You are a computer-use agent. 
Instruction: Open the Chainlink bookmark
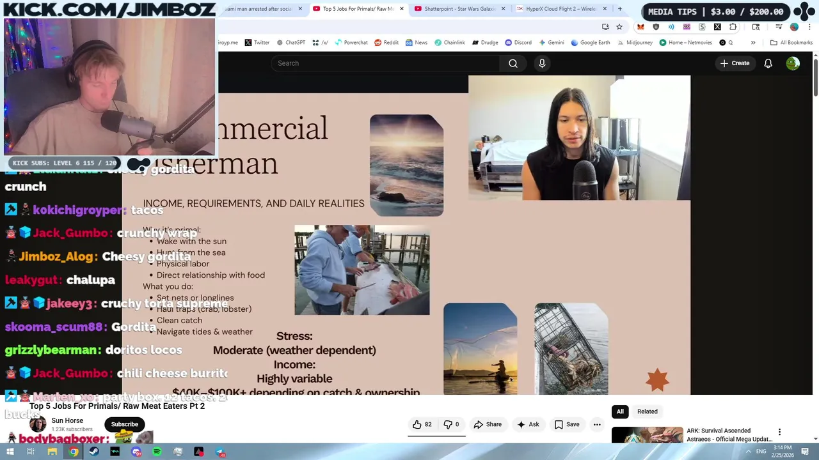[x=450, y=43]
